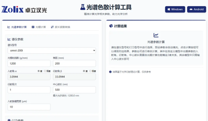Screen dimensions: 208x121
Task: Click the large chart icon in results panel
Action: 156,35
